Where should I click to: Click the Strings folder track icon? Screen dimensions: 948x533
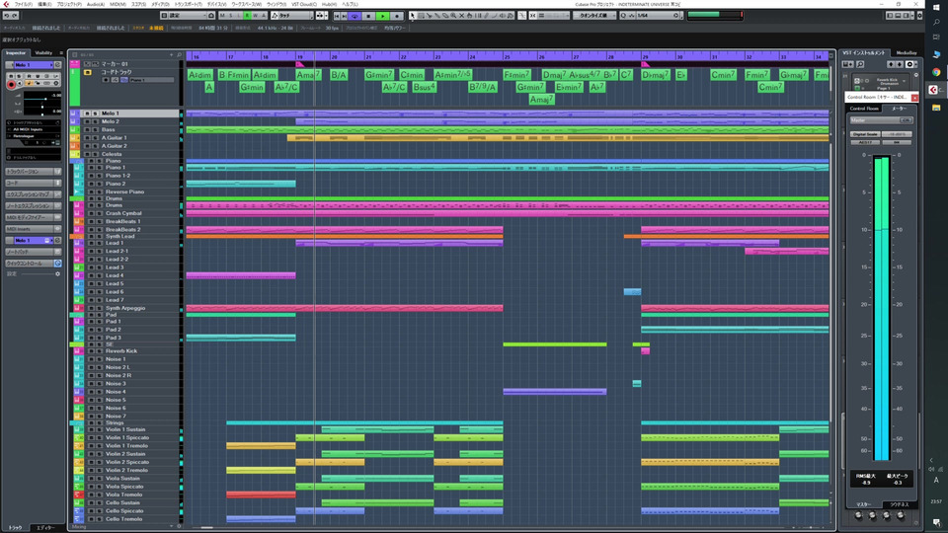77,423
